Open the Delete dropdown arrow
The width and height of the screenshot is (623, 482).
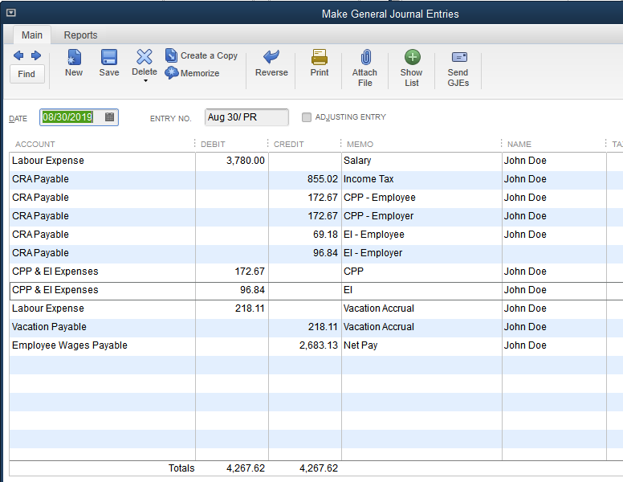click(x=145, y=81)
